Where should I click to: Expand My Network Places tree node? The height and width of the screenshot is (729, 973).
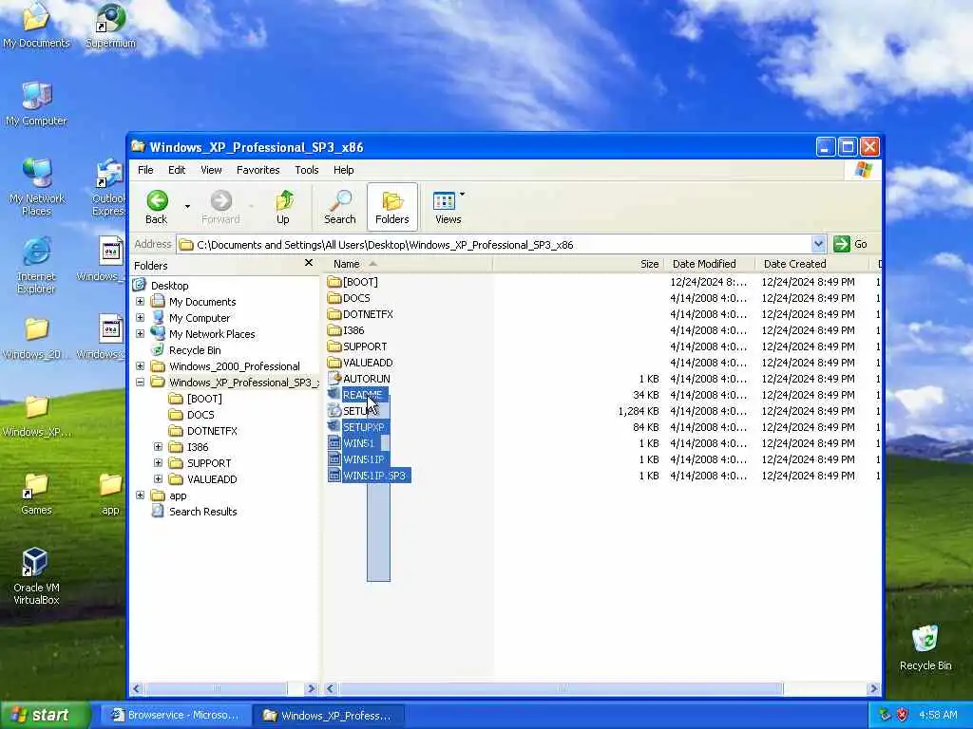(x=141, y=334)
